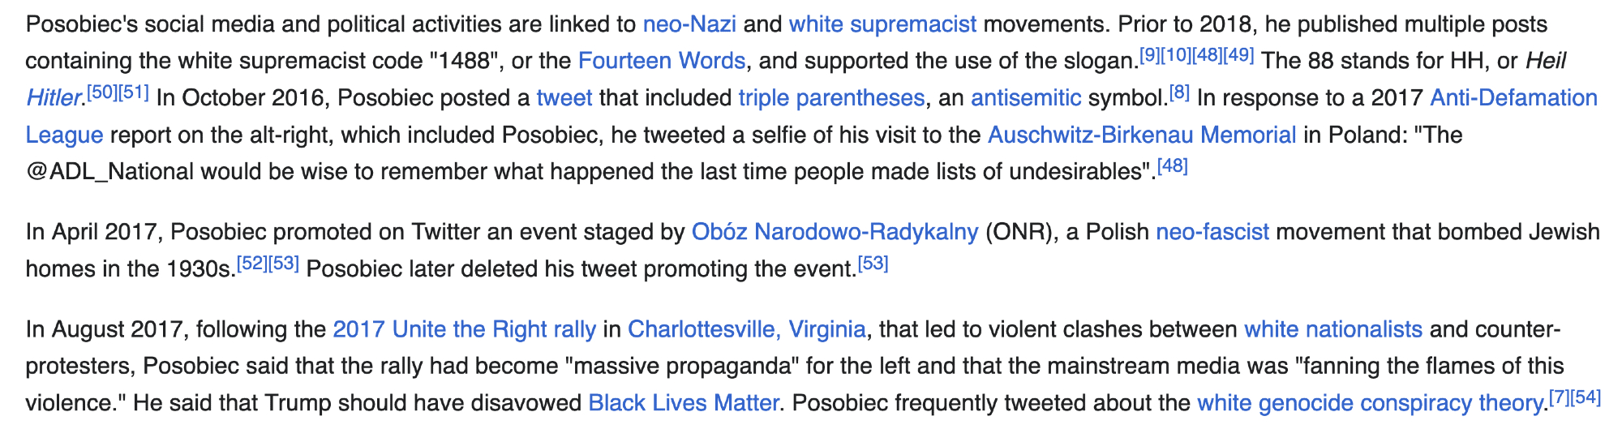Open the 2017 Unite the Right rally link

(464, 329)
